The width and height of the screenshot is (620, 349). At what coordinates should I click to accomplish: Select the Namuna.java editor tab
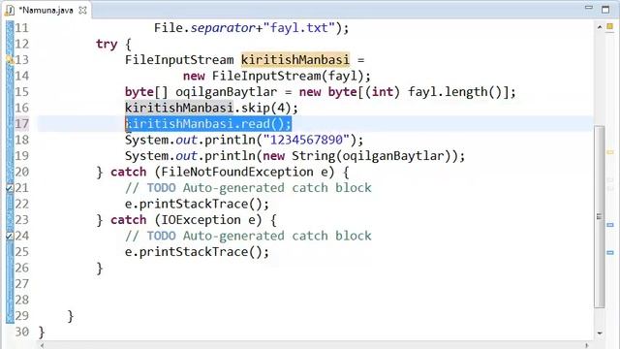pyautogui.click(x=46, y=11)
